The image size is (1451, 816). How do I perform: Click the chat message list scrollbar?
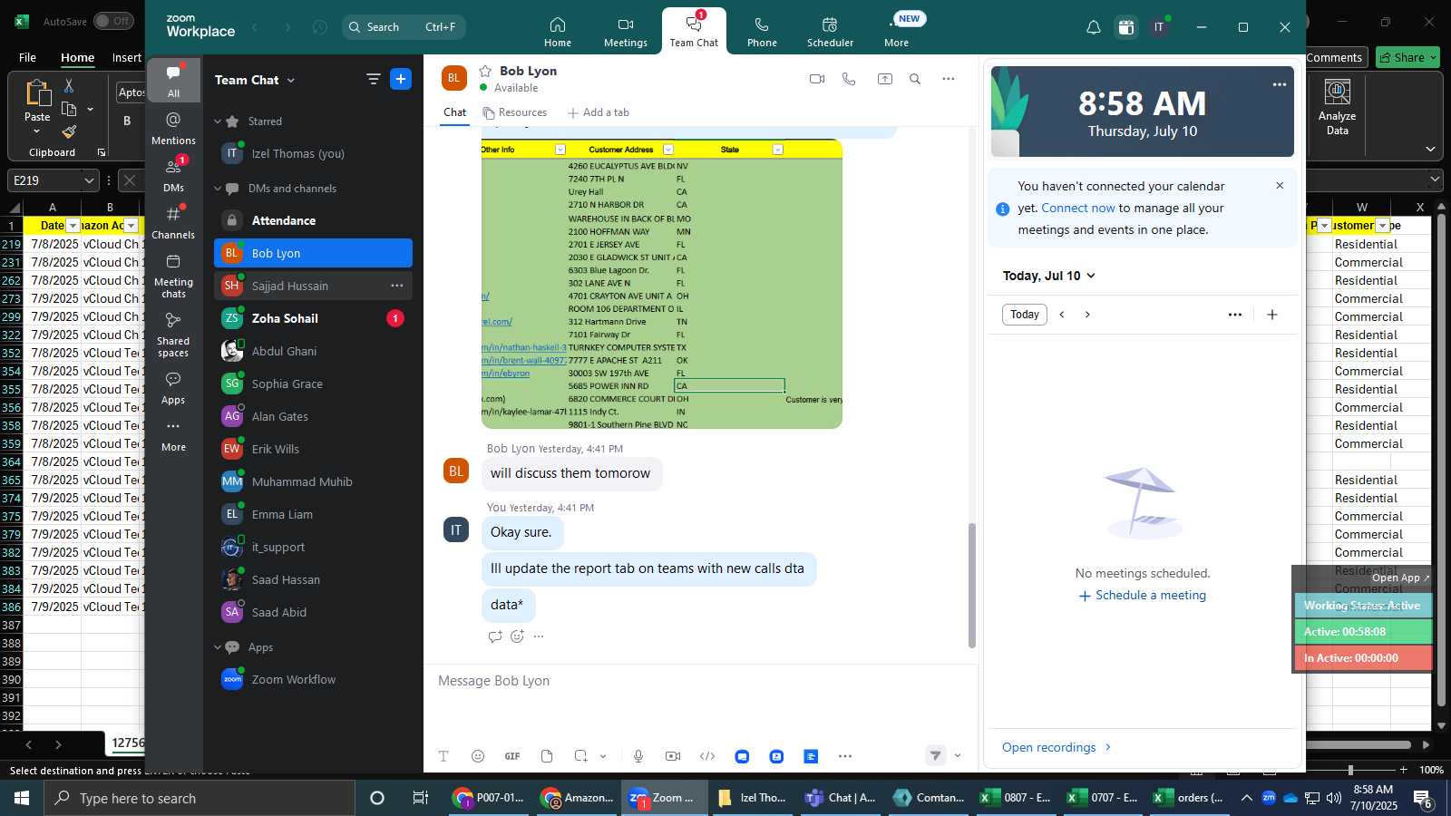pyautogui.click(x=972, y=586)
